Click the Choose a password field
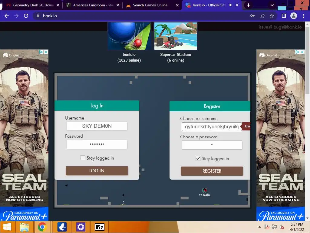The width and height of the screenshot is (310, 233). [x=212, y=145]
